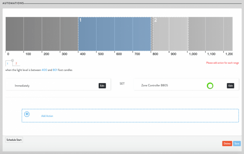244x154 pixels.
Task: Click the unassigned gray area before 400
Action: click(41, 34)
